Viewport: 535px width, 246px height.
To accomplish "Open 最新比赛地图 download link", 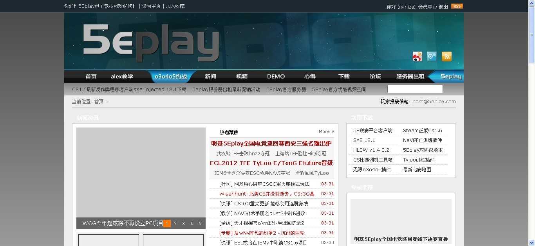I will tap(417, 170).
